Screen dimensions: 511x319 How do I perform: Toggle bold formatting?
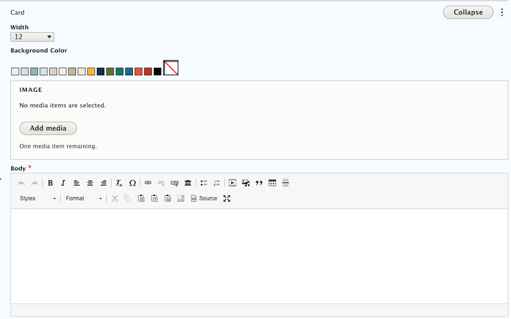tap(50, 183)
